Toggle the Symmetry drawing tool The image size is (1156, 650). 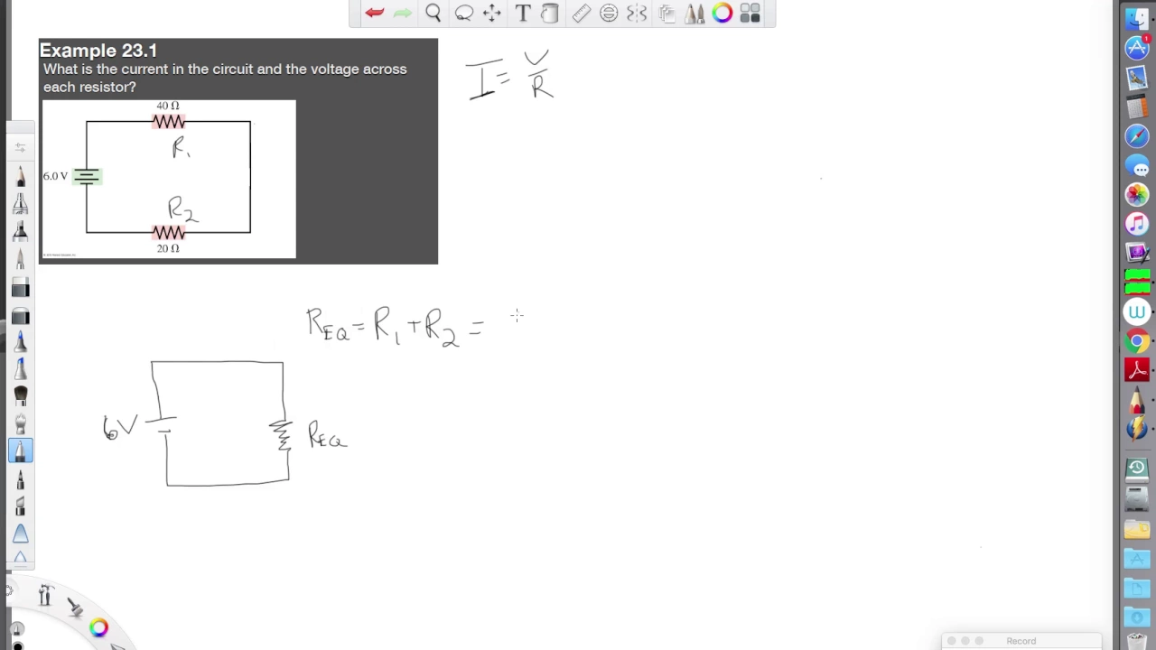(637, 13)
